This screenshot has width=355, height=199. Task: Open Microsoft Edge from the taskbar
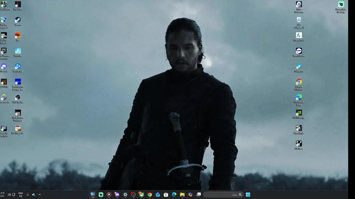click(174, 195)
